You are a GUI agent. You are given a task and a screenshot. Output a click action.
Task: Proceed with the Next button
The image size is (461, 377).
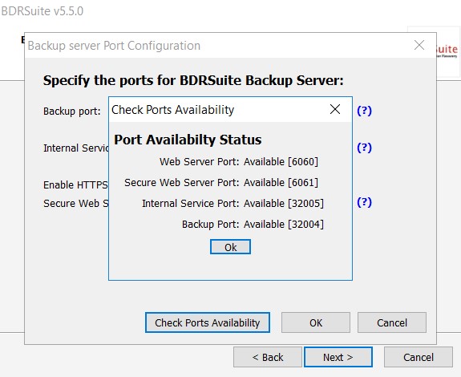338,357
